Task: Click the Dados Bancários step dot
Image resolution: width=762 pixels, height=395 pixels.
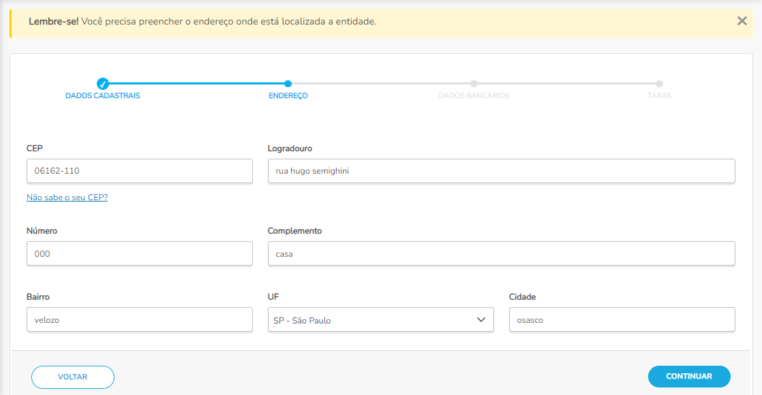Action: click(x=474, y=84)
